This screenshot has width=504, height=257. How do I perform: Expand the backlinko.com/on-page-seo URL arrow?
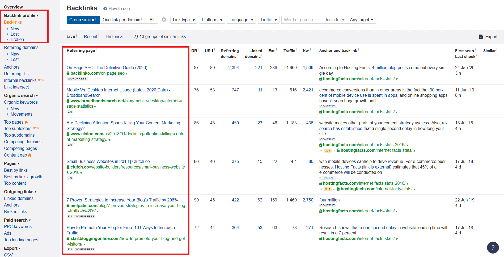coord(126,74)
